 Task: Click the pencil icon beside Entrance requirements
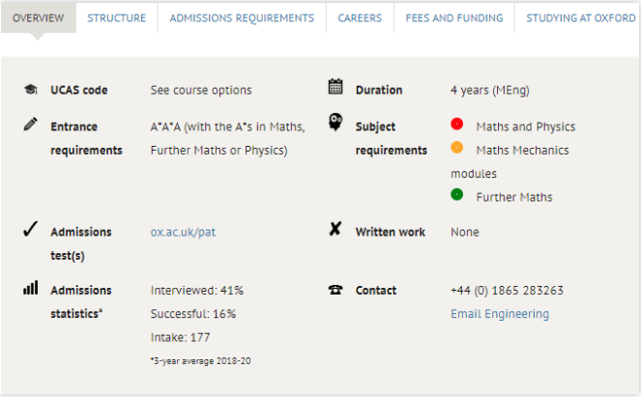31,125
